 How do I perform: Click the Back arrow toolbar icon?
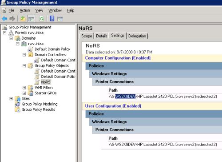pyautogui.click(x=4, y=19)
